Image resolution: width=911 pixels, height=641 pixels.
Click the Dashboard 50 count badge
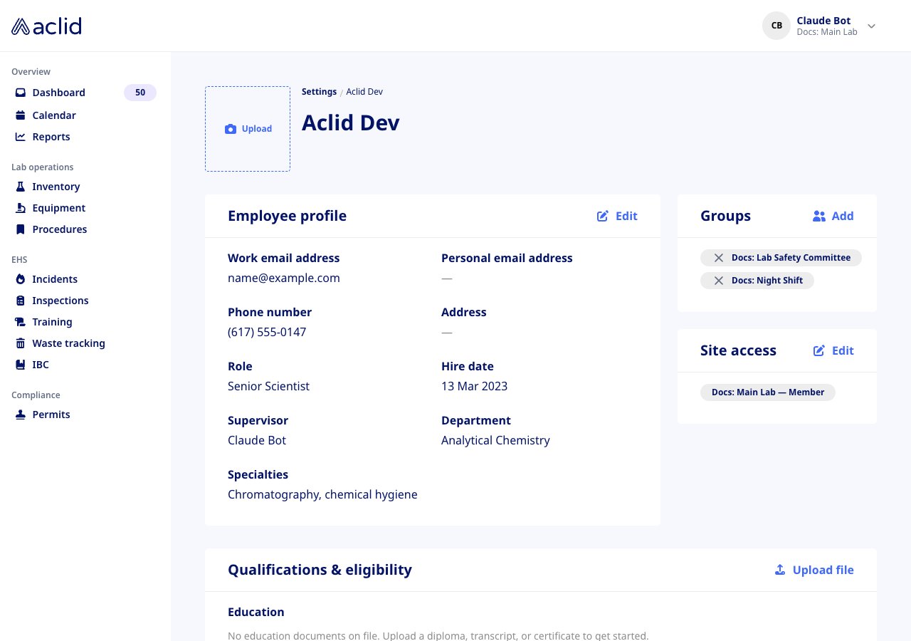point(140,93)
